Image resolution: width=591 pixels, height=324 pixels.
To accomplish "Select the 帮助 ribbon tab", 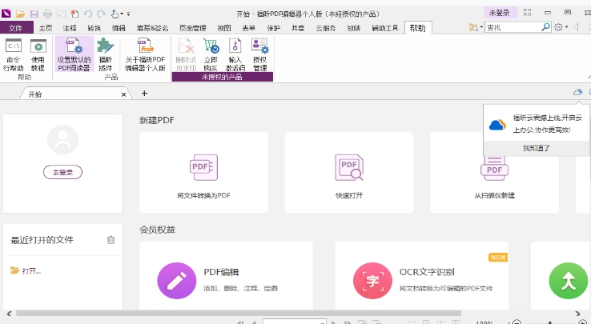I will coord(417,28).
